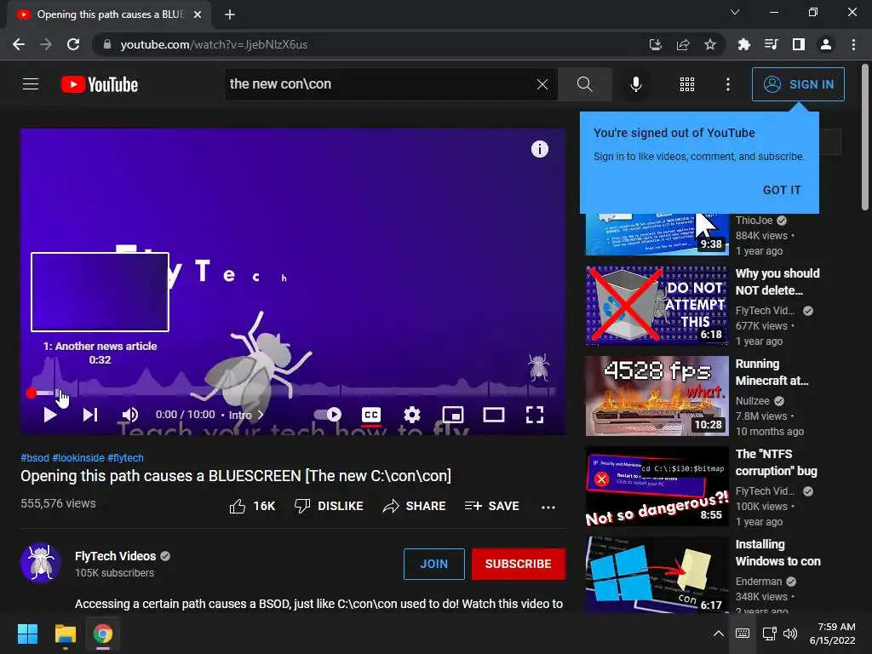Open more actions ellipsis below video
The width and height of the screenshot is (872, 654).
point(548,508)
